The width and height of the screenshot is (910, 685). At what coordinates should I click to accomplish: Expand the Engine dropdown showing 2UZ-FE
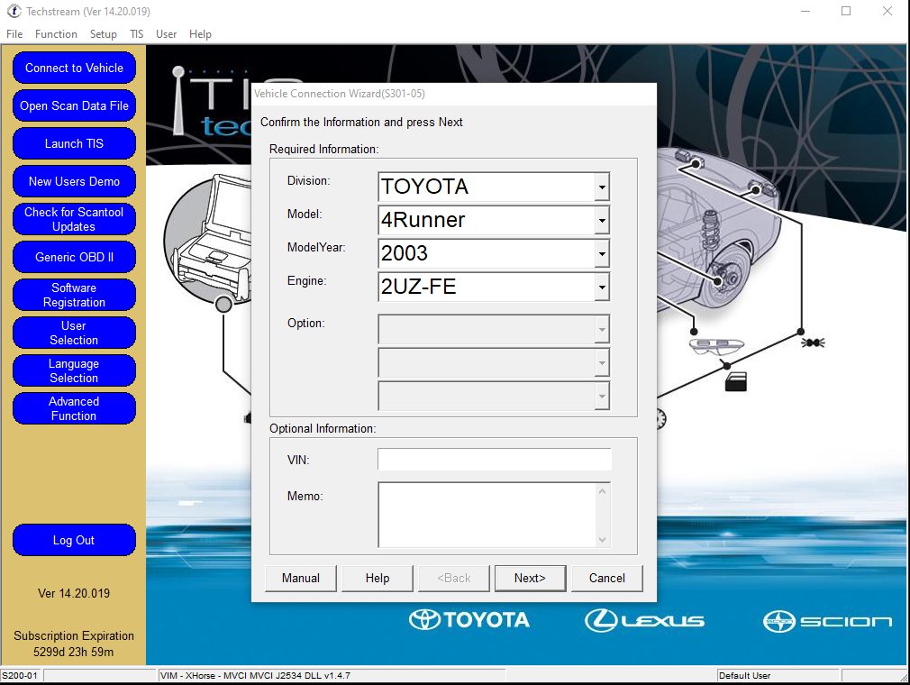tap(602, 288)
